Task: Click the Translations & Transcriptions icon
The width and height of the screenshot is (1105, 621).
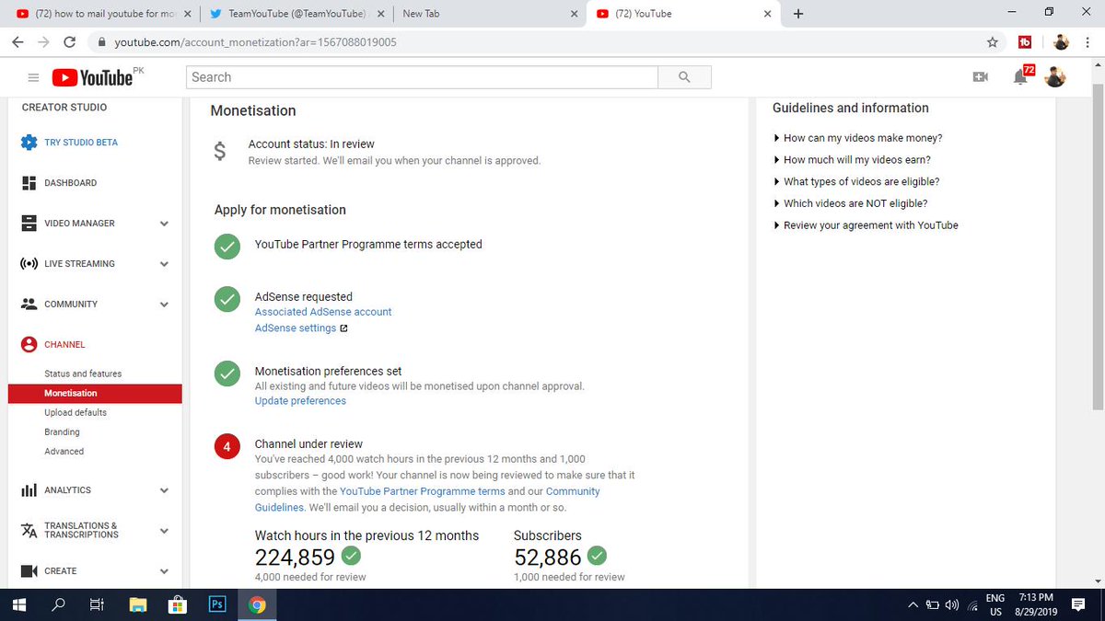Action: [29, 531]
